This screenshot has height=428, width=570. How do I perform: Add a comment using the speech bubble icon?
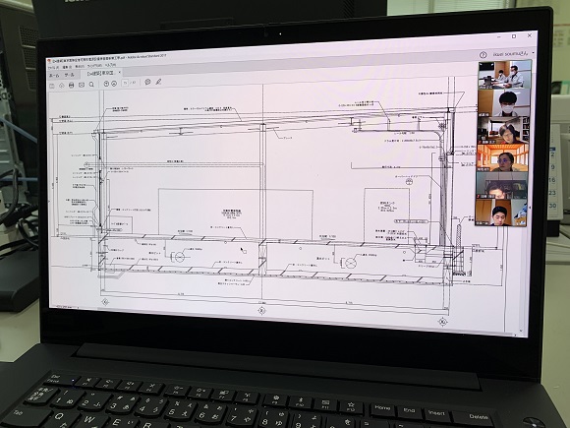pyautogui.click(x=147, y=82)
